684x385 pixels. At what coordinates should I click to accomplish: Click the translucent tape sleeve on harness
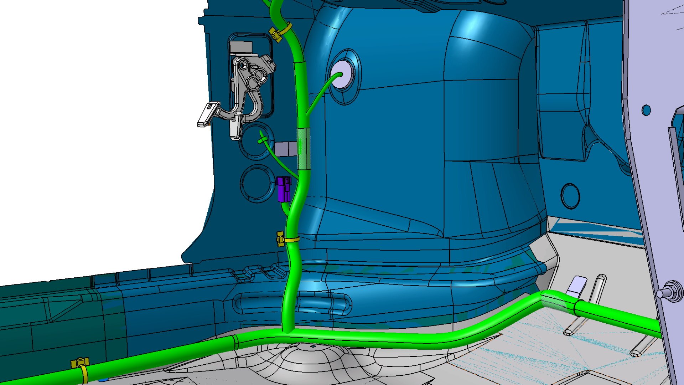click(x=304, y=149)
